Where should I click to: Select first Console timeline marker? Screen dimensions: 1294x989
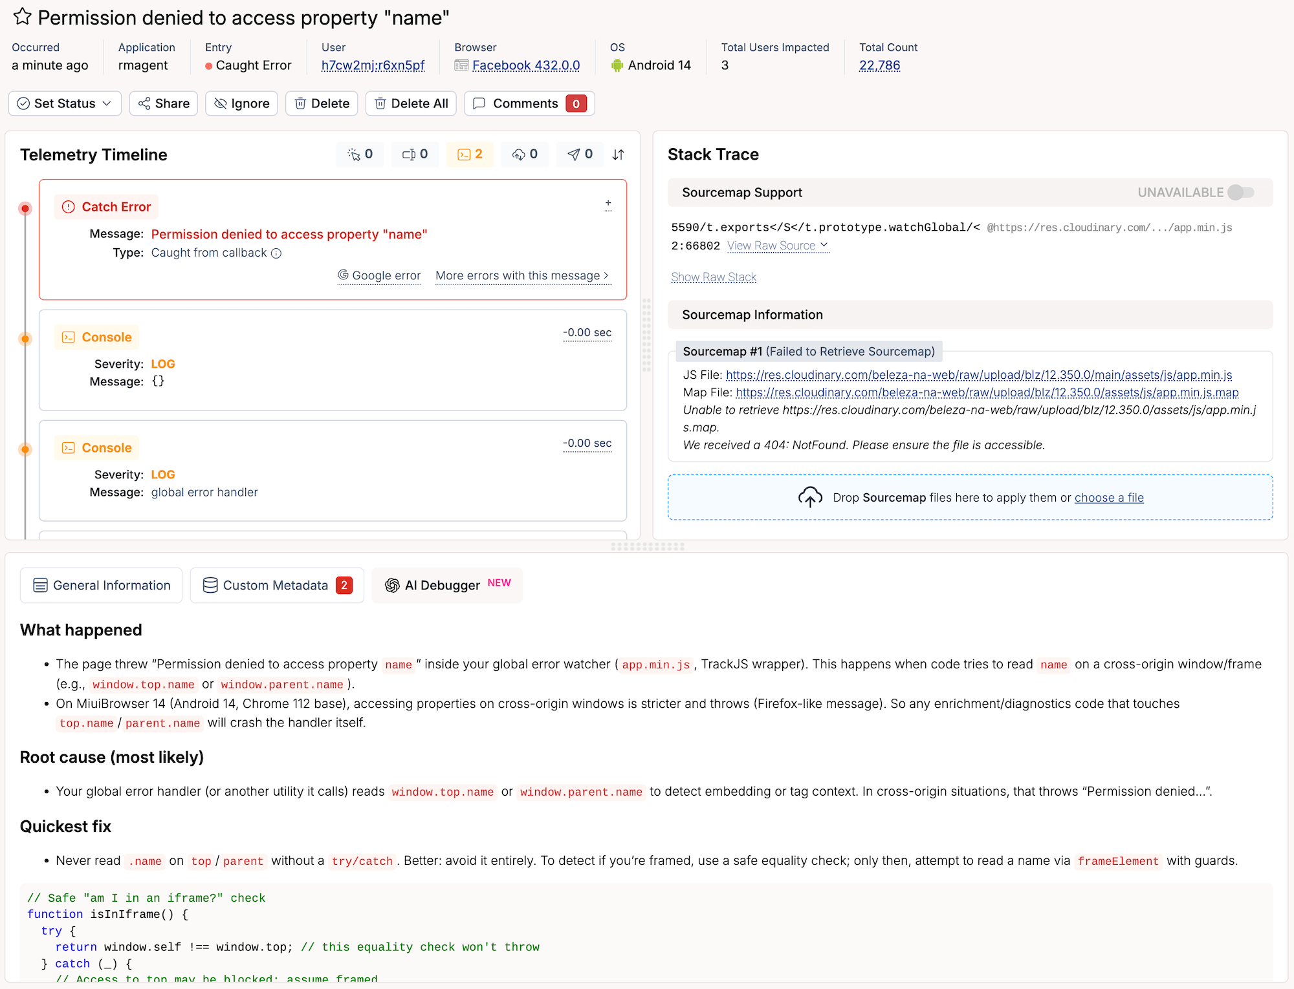click(x=25, y=339)
